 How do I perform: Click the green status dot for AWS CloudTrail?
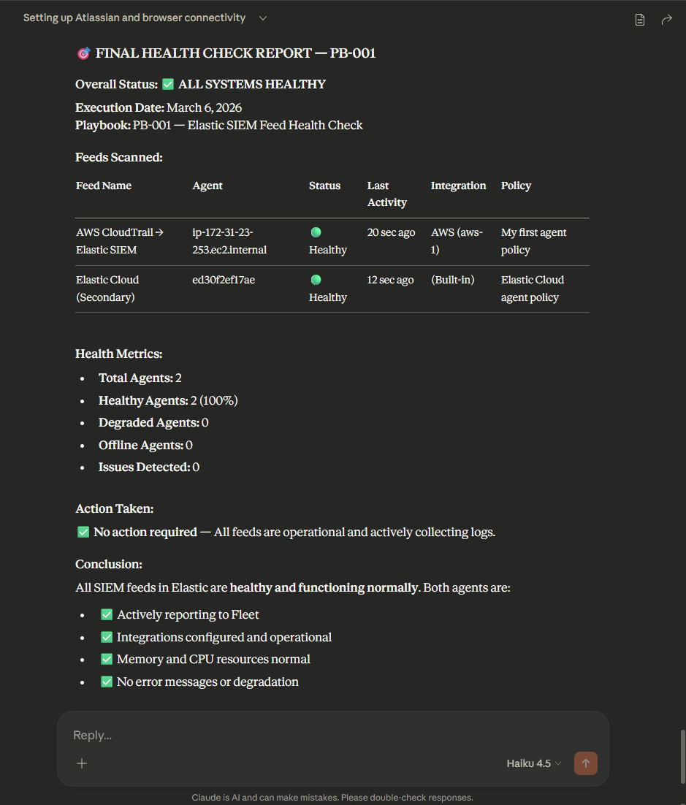[x=316, y=232]
